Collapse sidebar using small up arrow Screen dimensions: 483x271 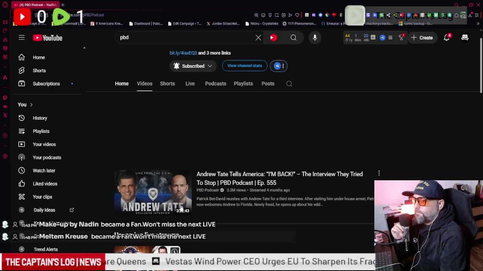pos(84,48)
